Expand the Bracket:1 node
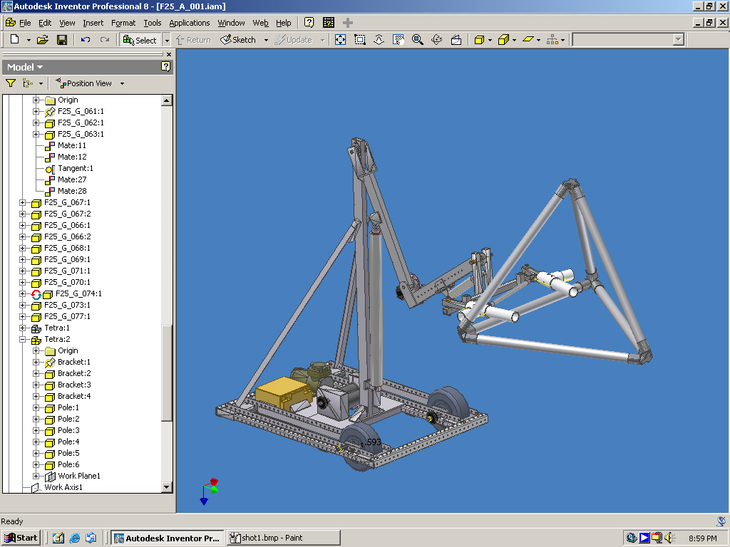The height and width of the screenshot is (547, 730). coord(36,362)
